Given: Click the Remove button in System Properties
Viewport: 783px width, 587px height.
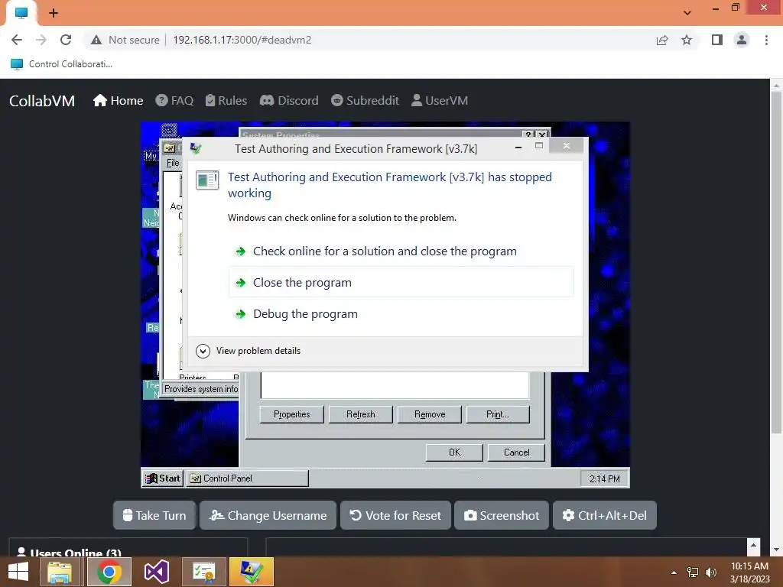Looking at the screenshot, I should pos(430,414).
